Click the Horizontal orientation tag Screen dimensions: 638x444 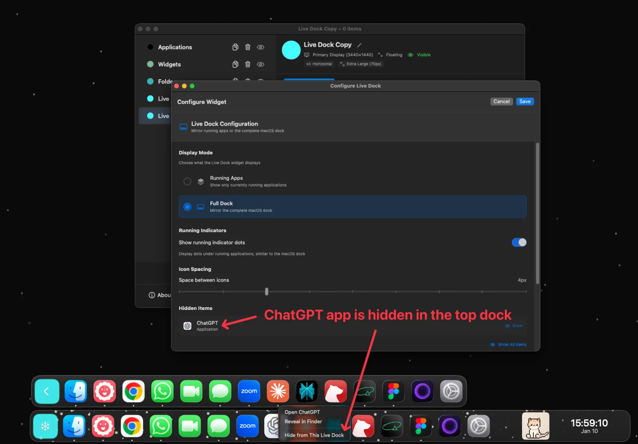tap(319, 64)
